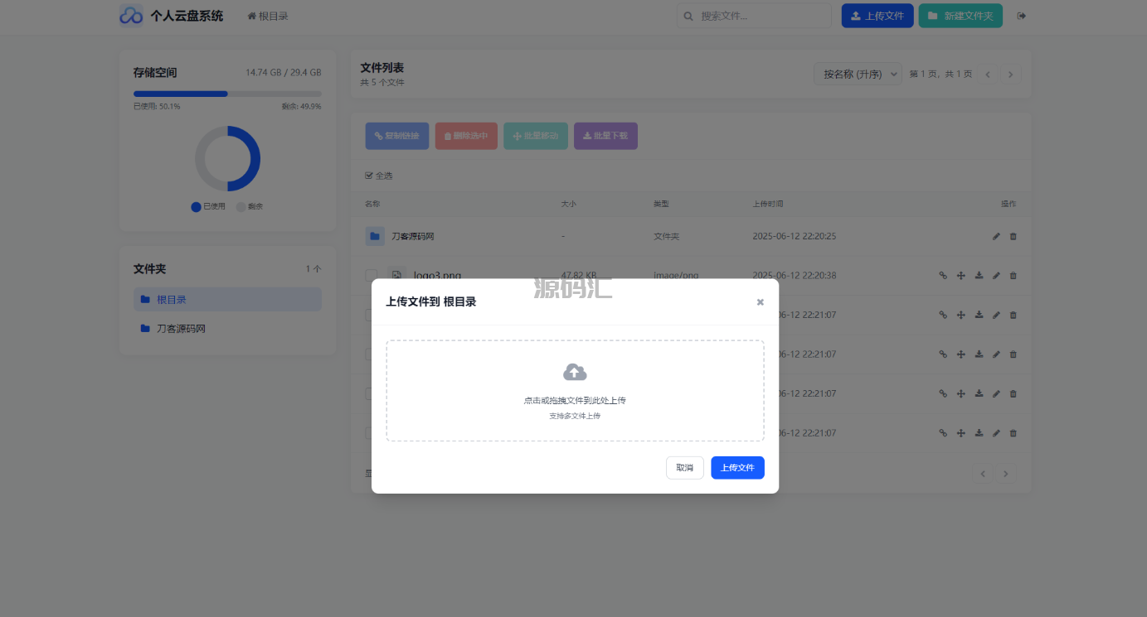The image size is (1147, 617).
Task: Click the 名称 column header
Action: (x=372, y=204)
